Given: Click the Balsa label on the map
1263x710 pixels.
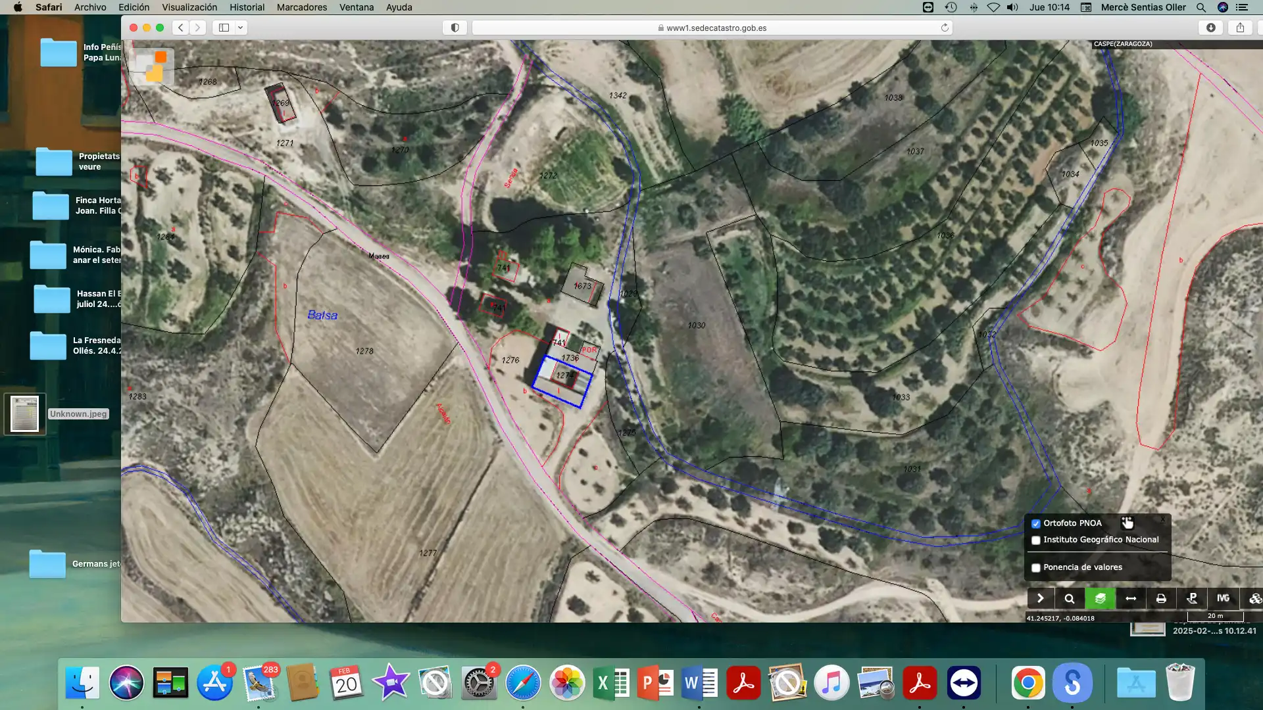Looking at the screenshot, I should [322, 316].
